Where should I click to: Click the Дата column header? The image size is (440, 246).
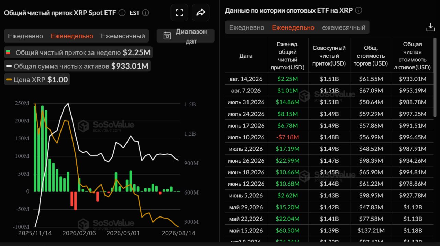[x=246, y=56]
